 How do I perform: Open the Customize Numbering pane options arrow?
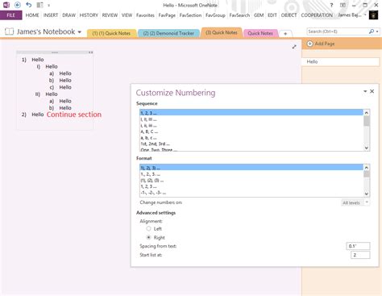point(365,91)
